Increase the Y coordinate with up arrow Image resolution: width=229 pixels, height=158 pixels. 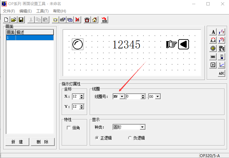pyautogui.click(x=82, y=105)
